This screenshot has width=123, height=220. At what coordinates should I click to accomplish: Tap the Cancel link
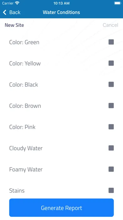(x=110, y=25)
